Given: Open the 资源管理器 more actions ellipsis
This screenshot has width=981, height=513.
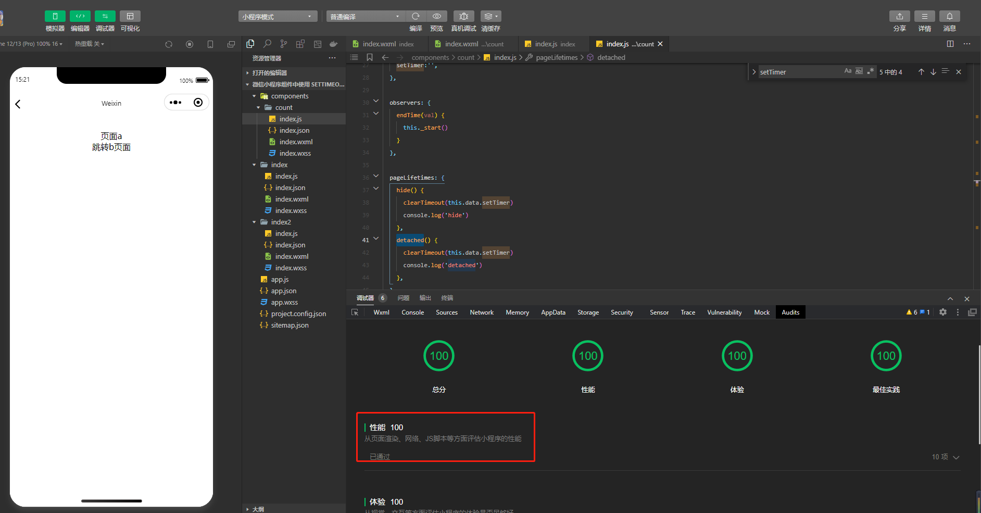Looking at the screenshot, I should tap(332, 58).
